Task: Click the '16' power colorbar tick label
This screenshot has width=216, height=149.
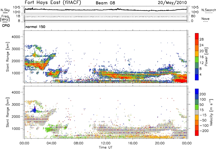Action: pyautogui.click(x=201, y=57)
